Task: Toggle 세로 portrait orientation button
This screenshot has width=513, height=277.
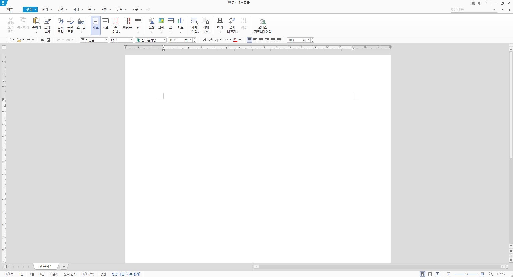Action: click(96, 25)
